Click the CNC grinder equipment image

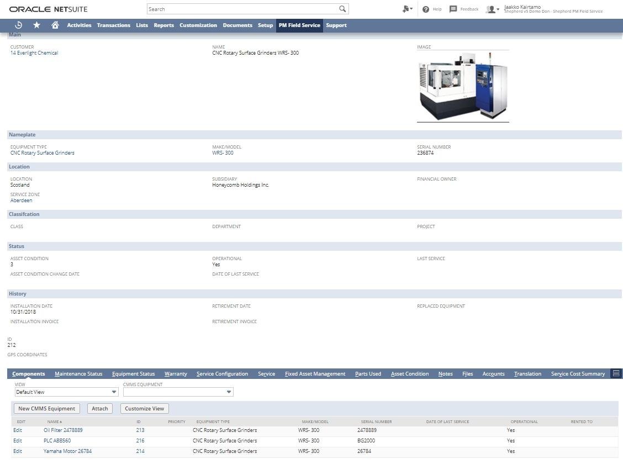click(x=463, y=86)
